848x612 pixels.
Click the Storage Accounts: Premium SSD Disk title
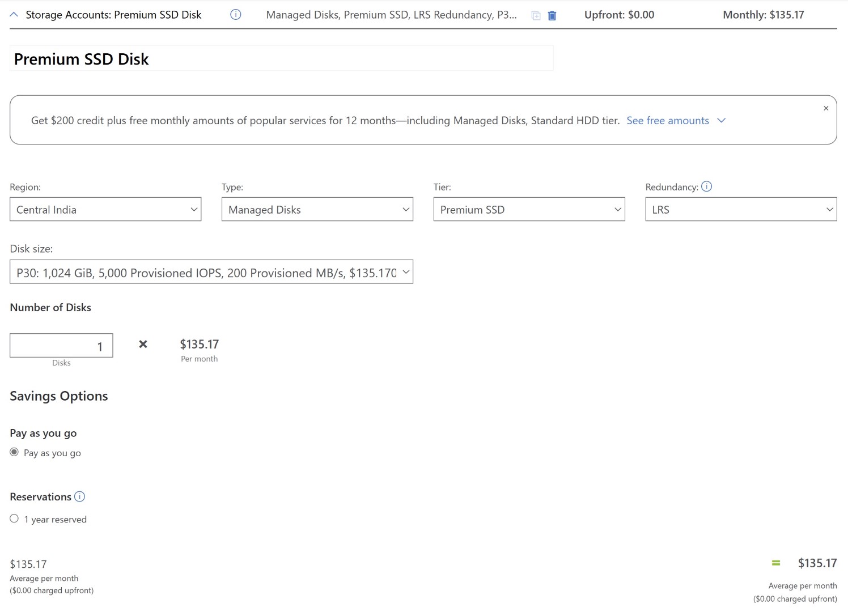(x=113, y=15)
